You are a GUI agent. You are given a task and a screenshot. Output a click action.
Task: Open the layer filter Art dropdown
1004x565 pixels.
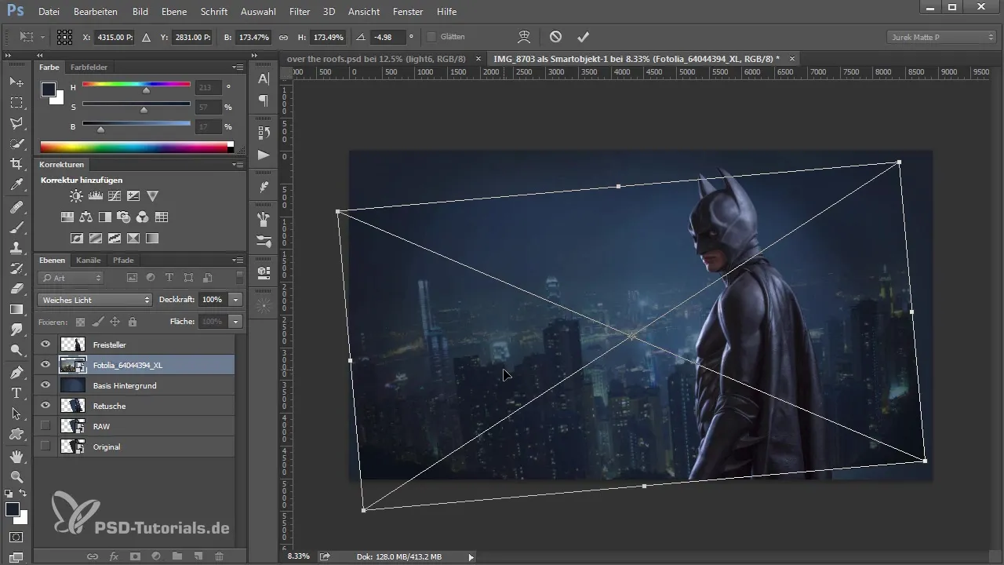71,278
